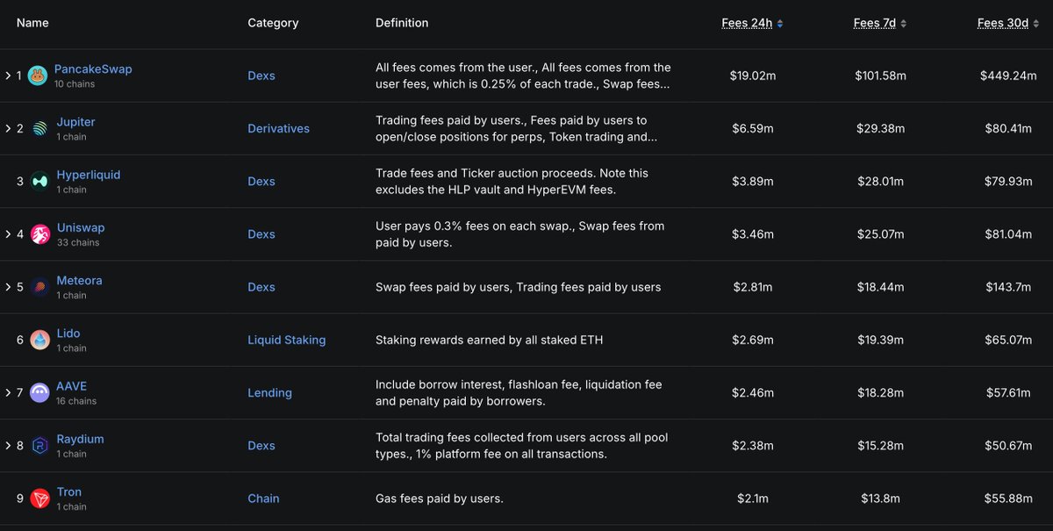The width and height of the screenshot is (1053, 531).
Task: Open Derivatives category link for Jupiter
Action: point(279,129)
